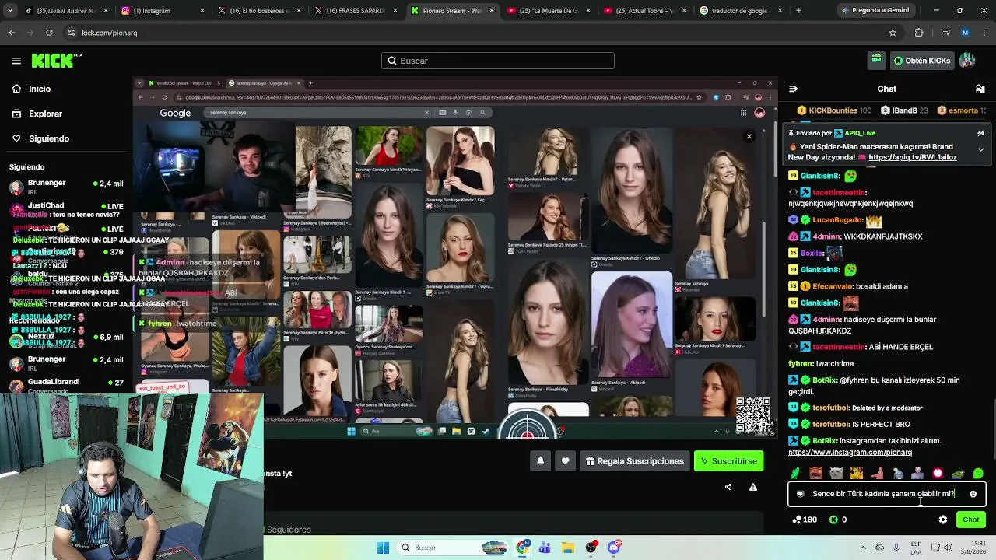
Task: Open the apiq.tv link in pinned message
Action: click(912, 157)
